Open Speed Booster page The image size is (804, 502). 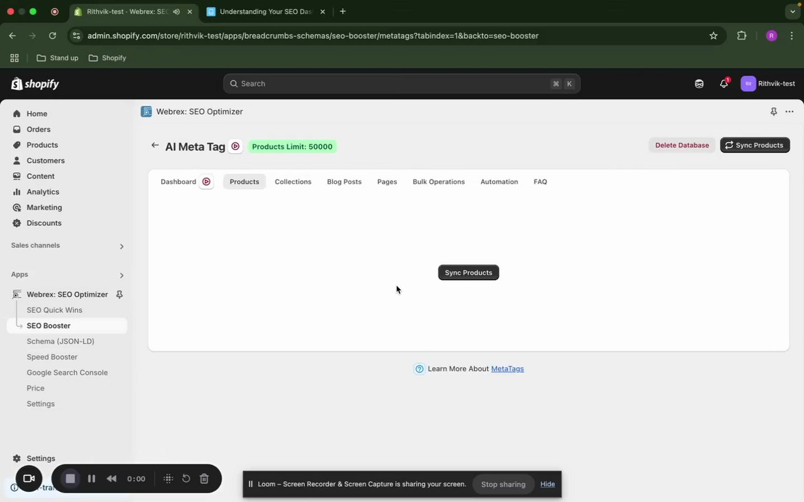coord(52,357)
